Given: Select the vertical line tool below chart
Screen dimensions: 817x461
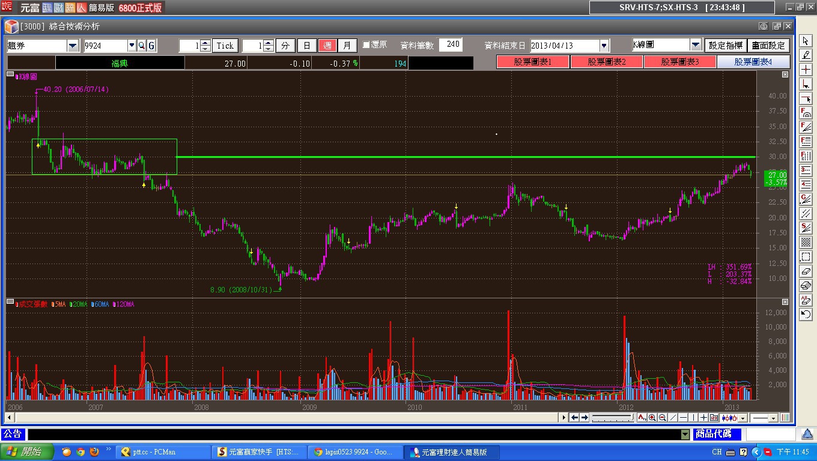Looking at the screenshot, I should tap(693, 418).
